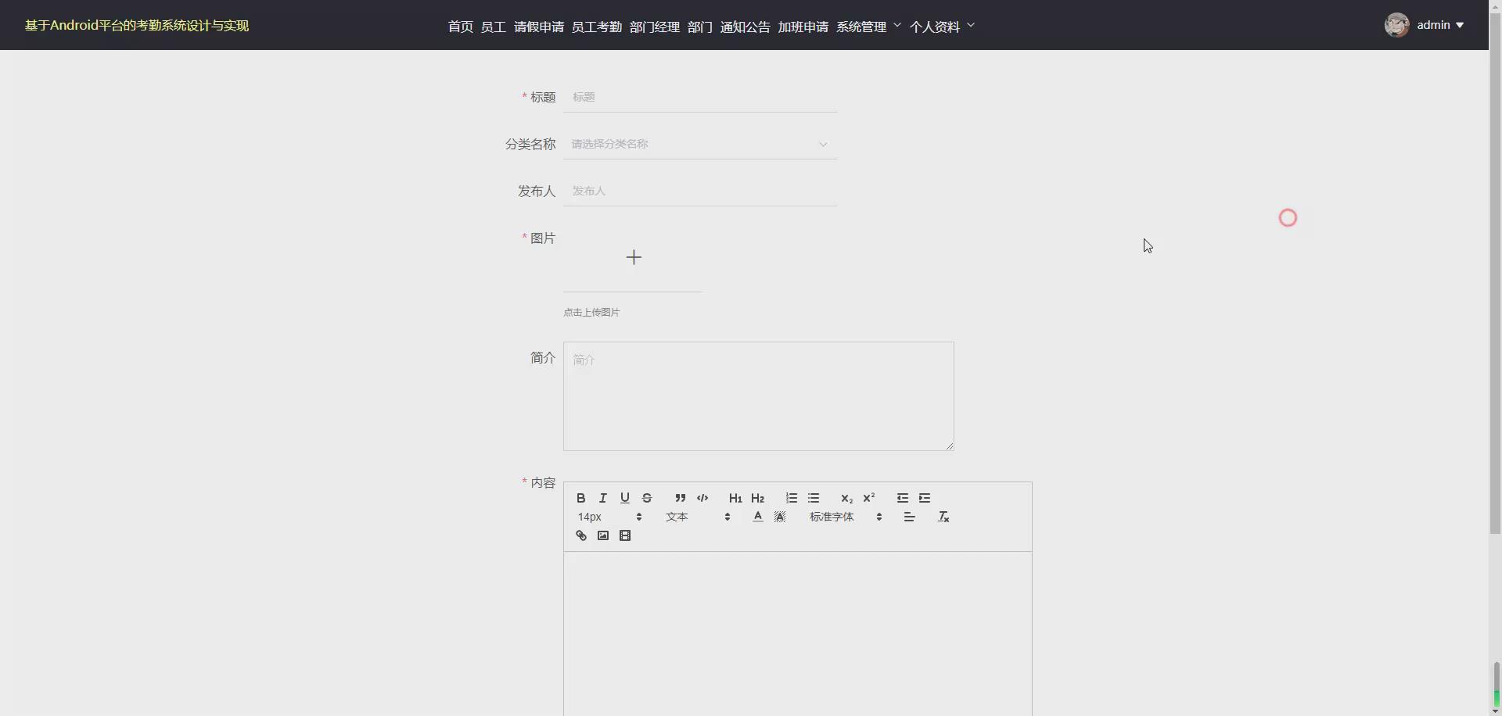
Task: Insert a hyperlink in the content editor
Action: coord(580,535)
